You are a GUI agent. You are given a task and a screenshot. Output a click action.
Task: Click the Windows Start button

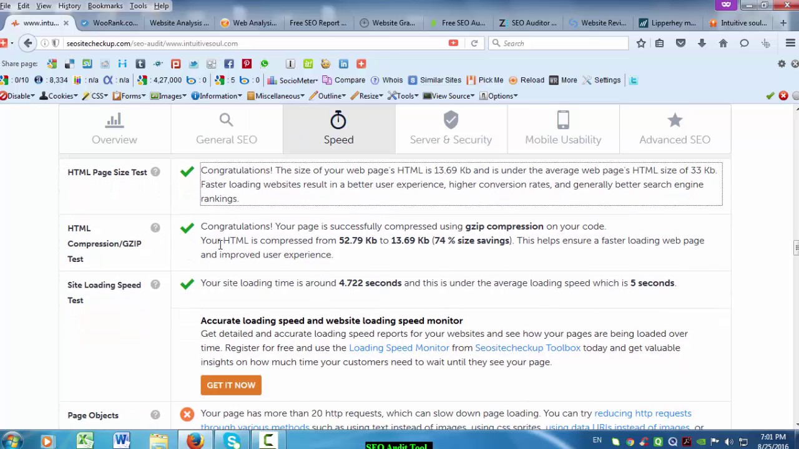pyautogui.click(x=11, y=441)
